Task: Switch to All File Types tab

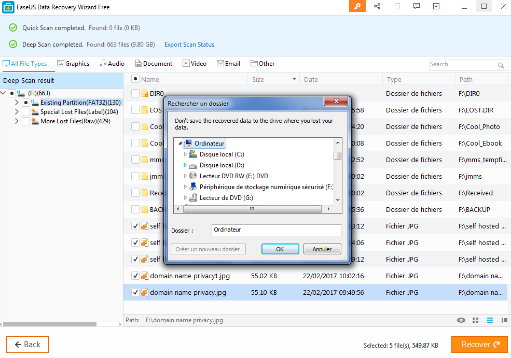Action: [25, 64]
